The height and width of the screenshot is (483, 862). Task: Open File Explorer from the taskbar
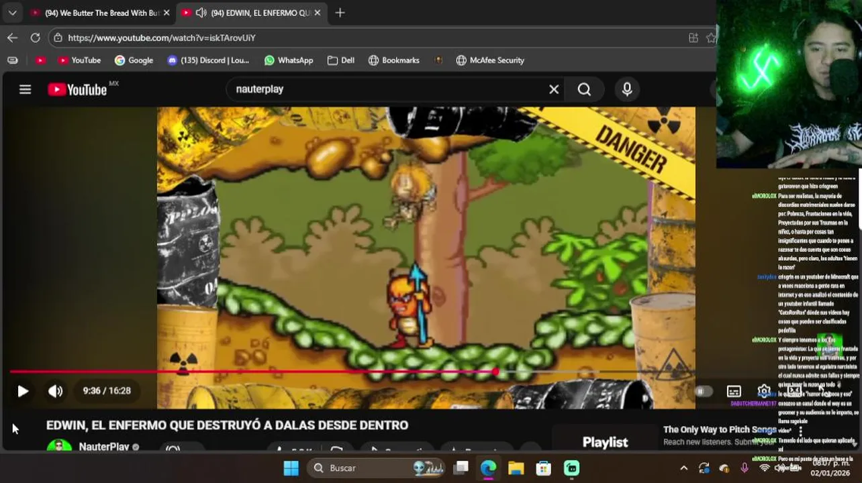(516, 468)
